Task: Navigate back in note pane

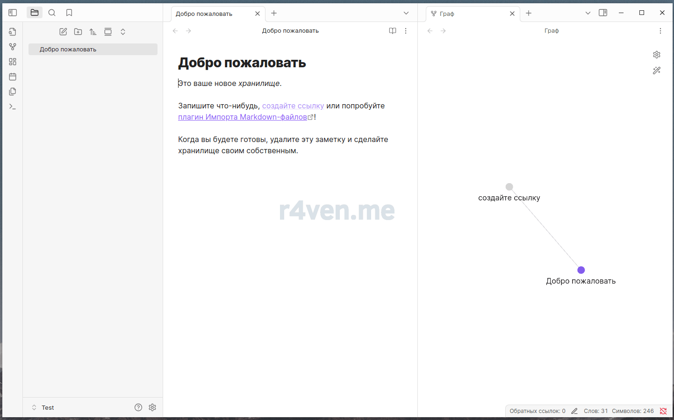Action: (x=175, y=31)
